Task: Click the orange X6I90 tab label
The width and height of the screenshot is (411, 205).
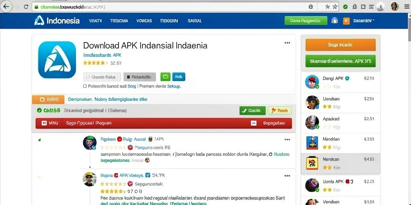Action: (x=48, y=99)
